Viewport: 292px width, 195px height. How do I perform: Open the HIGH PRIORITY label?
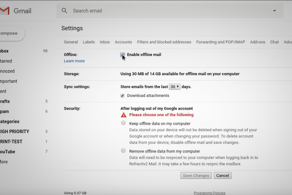click(x=14, y=131)
